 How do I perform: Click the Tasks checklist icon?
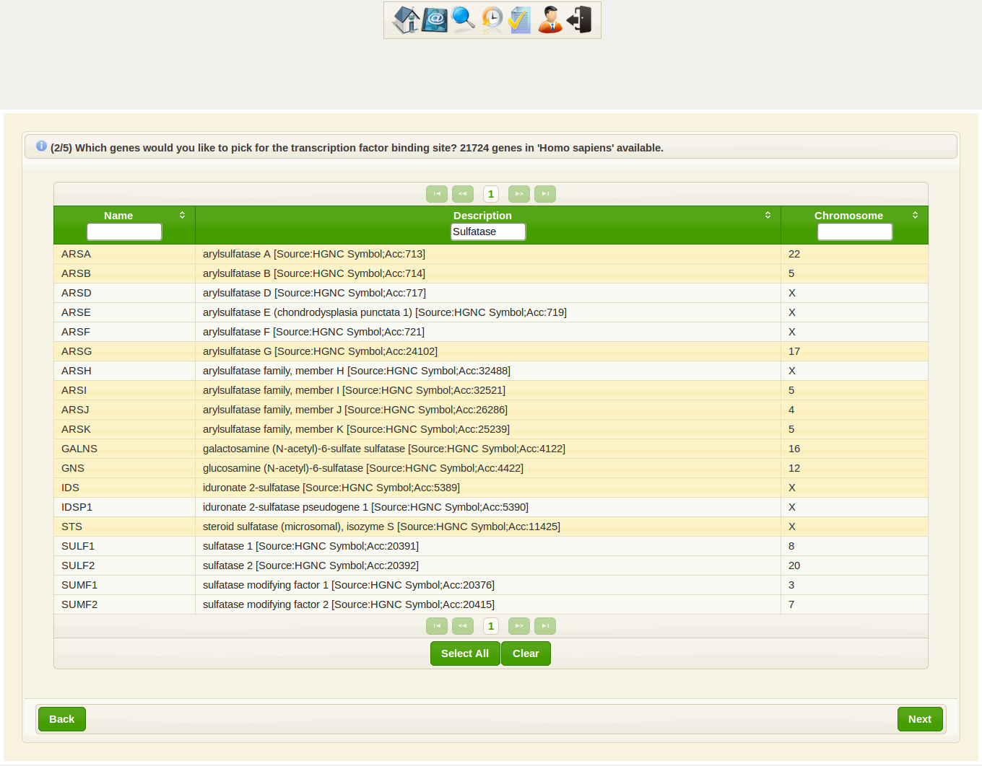[519, 19]
